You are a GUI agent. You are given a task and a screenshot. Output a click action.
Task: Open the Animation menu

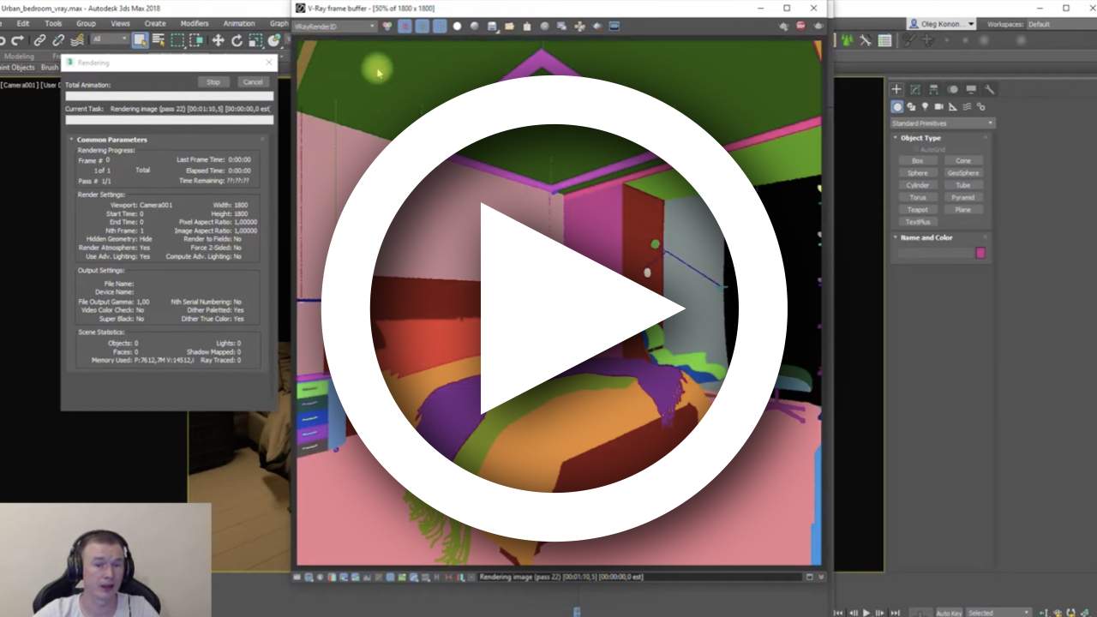[239, 24]
